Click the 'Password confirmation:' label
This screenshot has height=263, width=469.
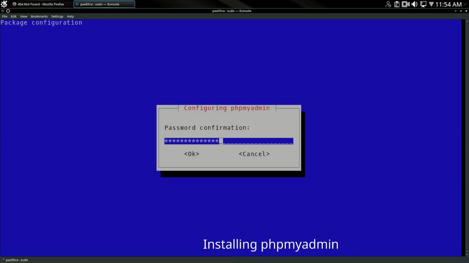[207, 128]
